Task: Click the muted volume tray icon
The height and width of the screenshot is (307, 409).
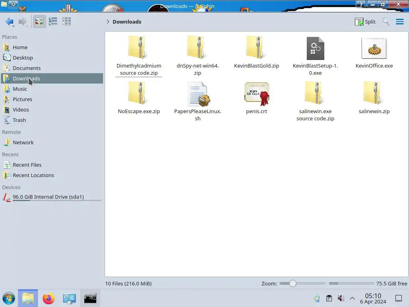Action: [341, 298]
